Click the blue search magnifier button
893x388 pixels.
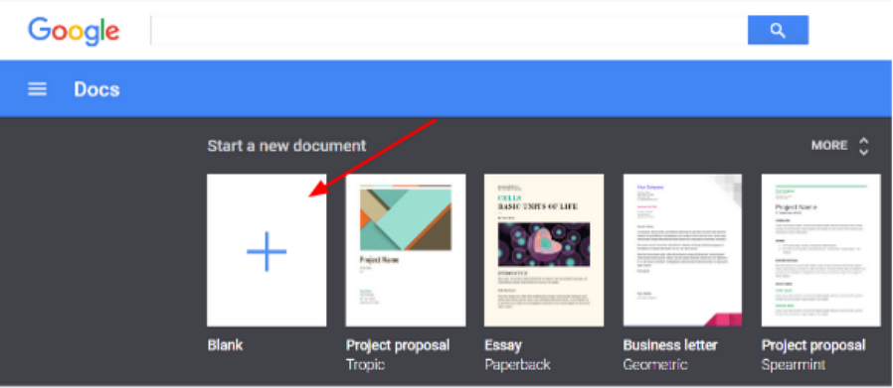778,30
